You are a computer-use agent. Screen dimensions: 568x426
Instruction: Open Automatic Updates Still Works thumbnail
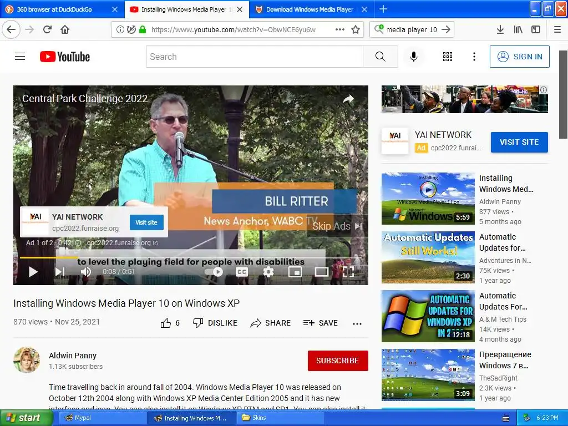tap(428, 257)
